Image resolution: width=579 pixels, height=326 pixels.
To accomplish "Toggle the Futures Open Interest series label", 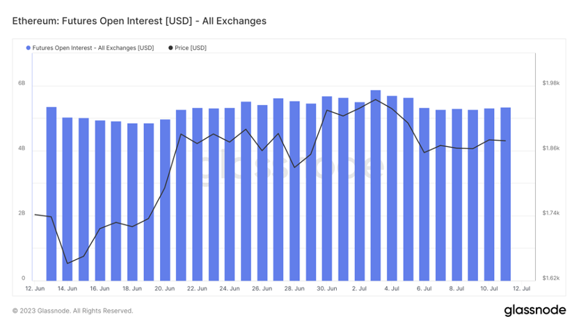I will 93,48.
